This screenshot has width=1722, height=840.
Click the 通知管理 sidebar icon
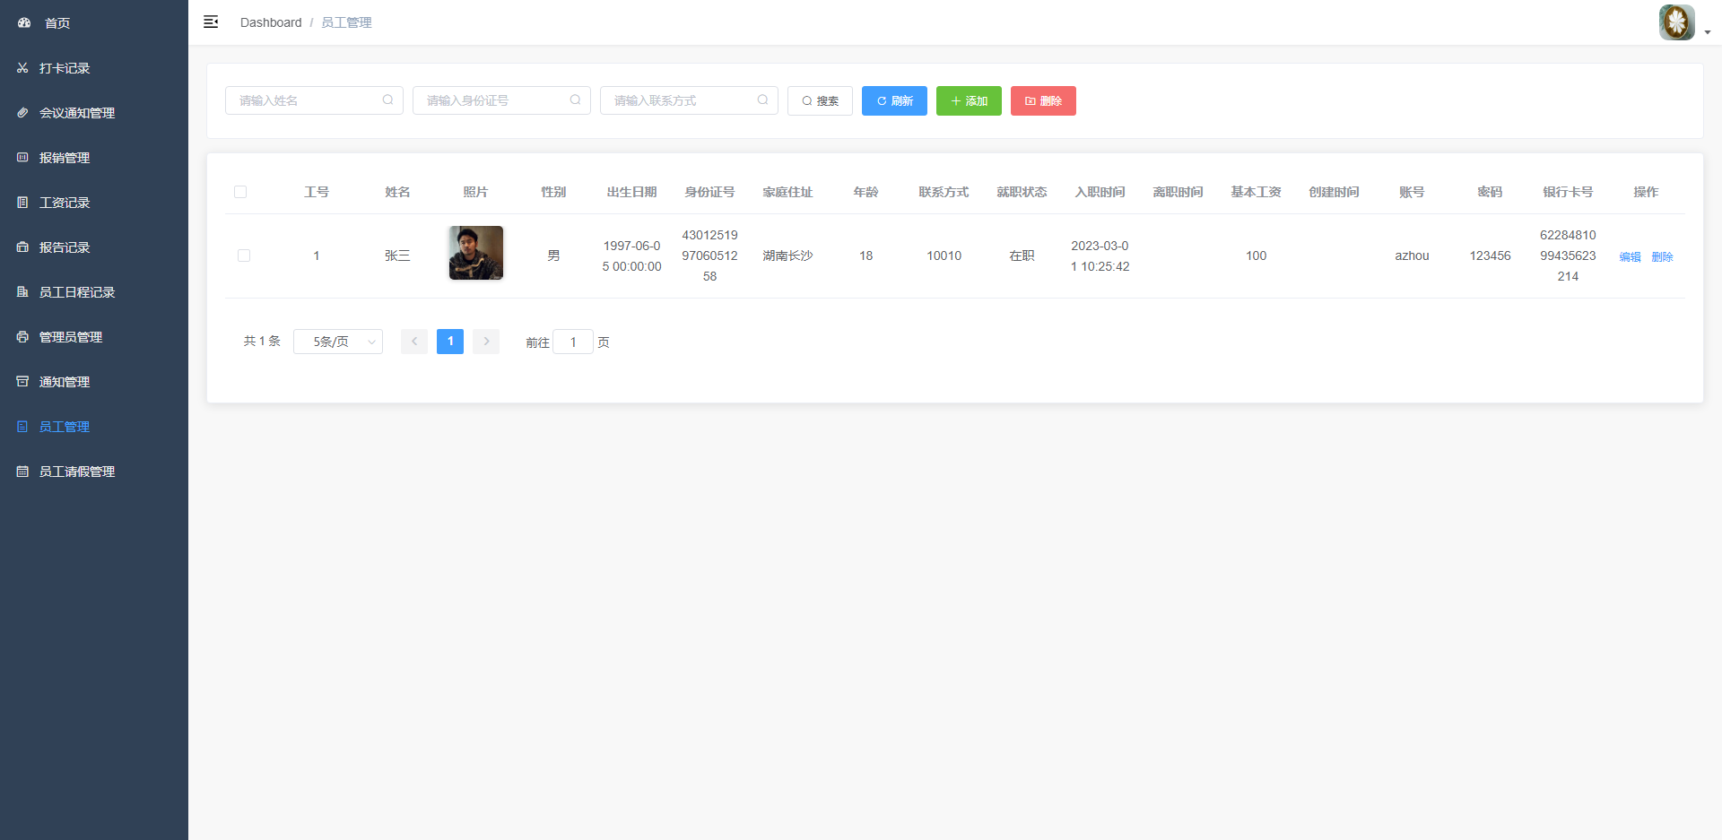tap(22, 381)
